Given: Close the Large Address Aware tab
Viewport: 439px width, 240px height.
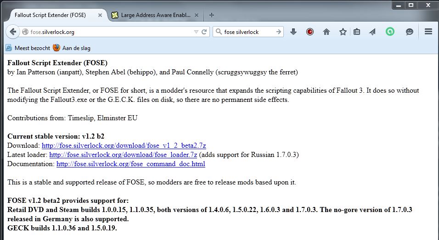Looking at the screenshot, I should coord(197,16).
